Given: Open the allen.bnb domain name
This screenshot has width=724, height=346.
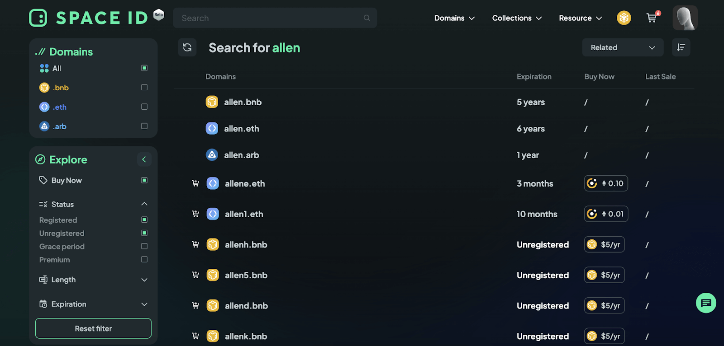Looking at the screenshot, I should click(x=243, y=102).
